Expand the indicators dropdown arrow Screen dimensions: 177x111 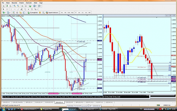pyautogui.click(x=32, y=6)
